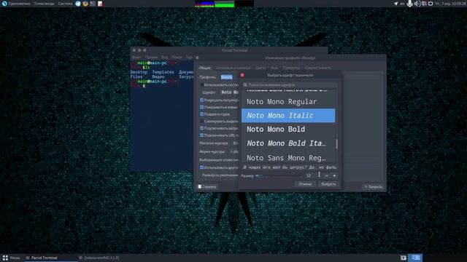
Task: Open the volume speaker tray icon
Action: coord(417,4)
